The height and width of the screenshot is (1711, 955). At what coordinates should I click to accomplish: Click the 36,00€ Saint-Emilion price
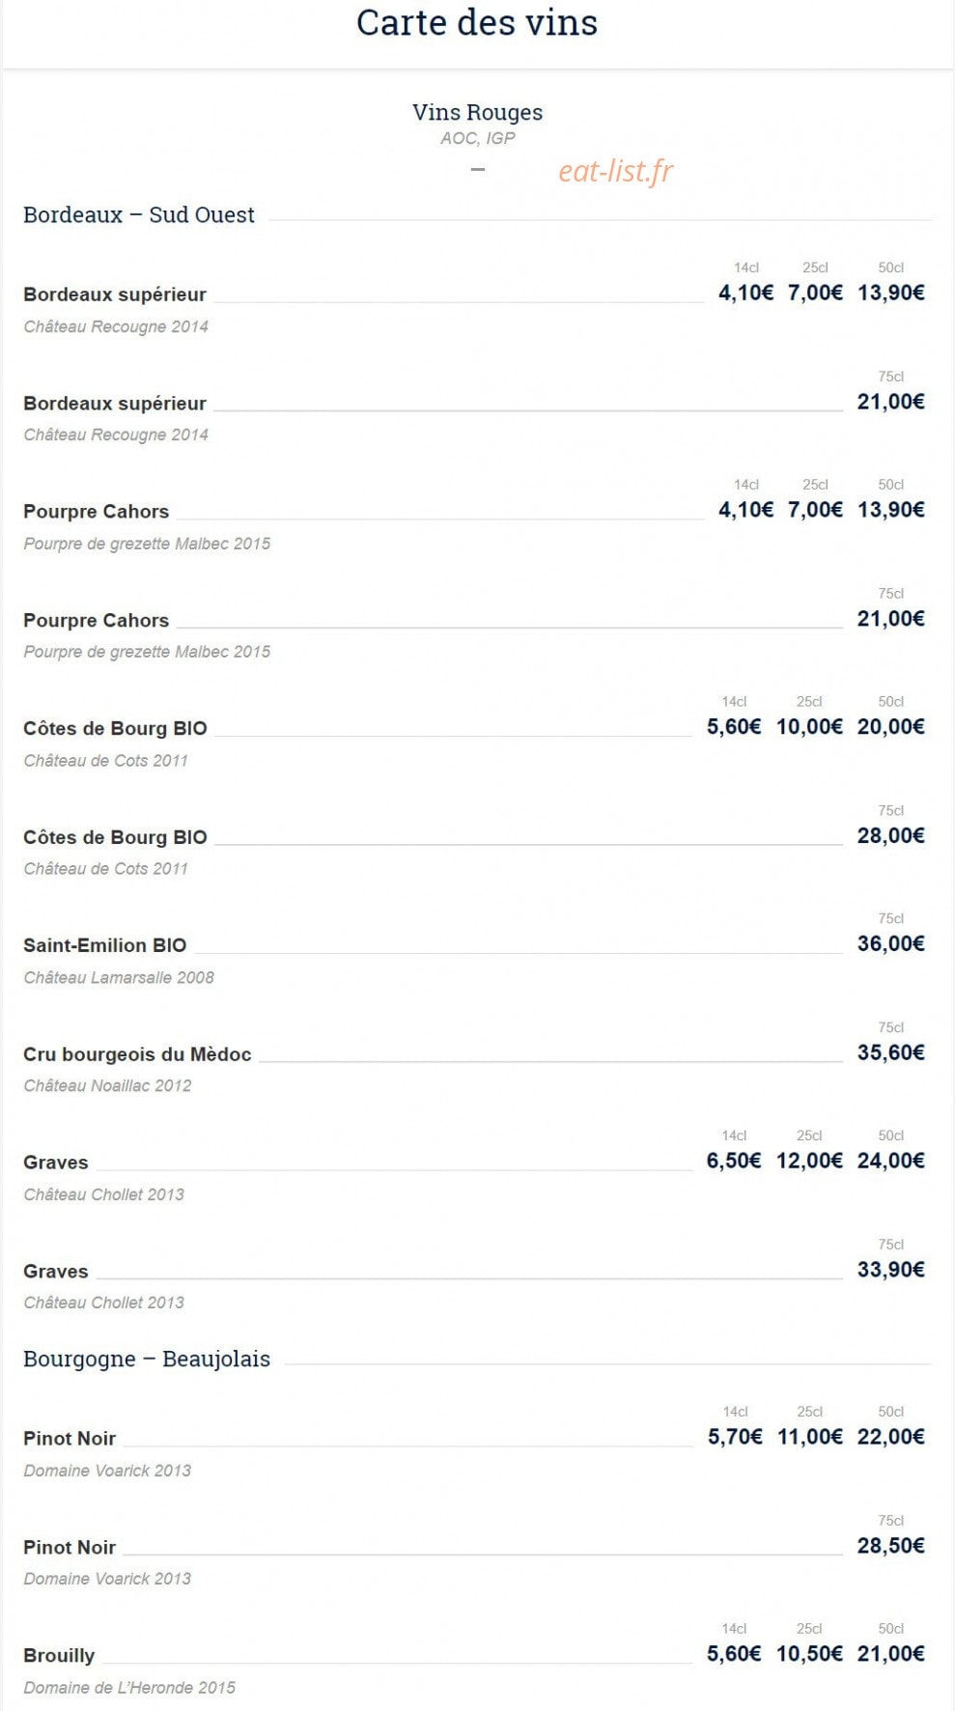coord(890,943)
